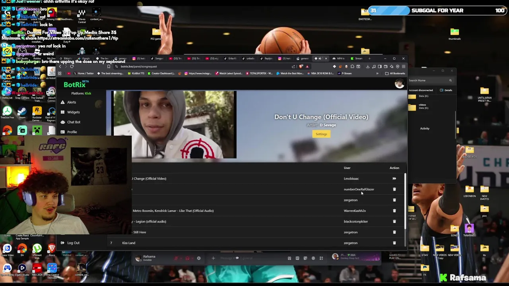Open TOTALSPORTEK bookmark
Viewport: 509px width, 286px height.
click(259, 73)
